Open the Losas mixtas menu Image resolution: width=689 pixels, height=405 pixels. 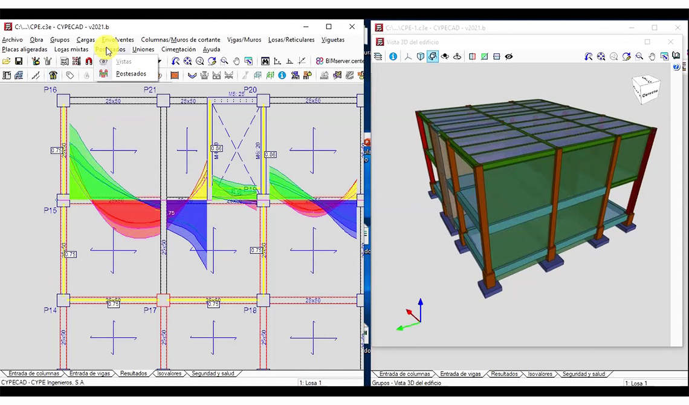(71, 49)
